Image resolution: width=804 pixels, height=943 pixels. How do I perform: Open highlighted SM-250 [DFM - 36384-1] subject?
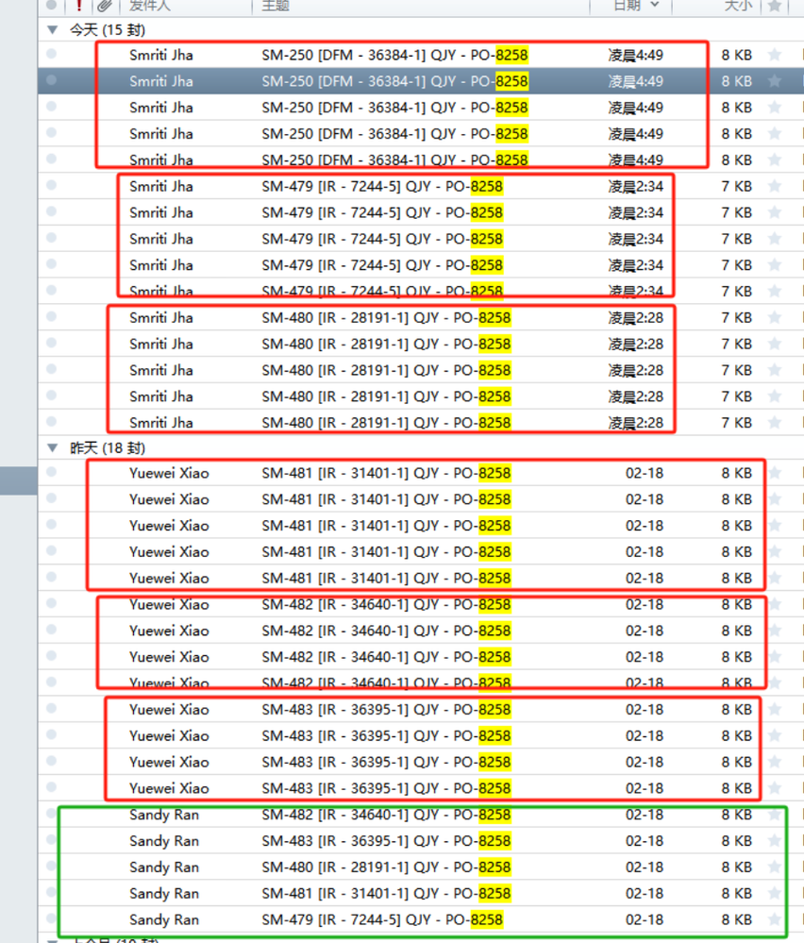395,81
